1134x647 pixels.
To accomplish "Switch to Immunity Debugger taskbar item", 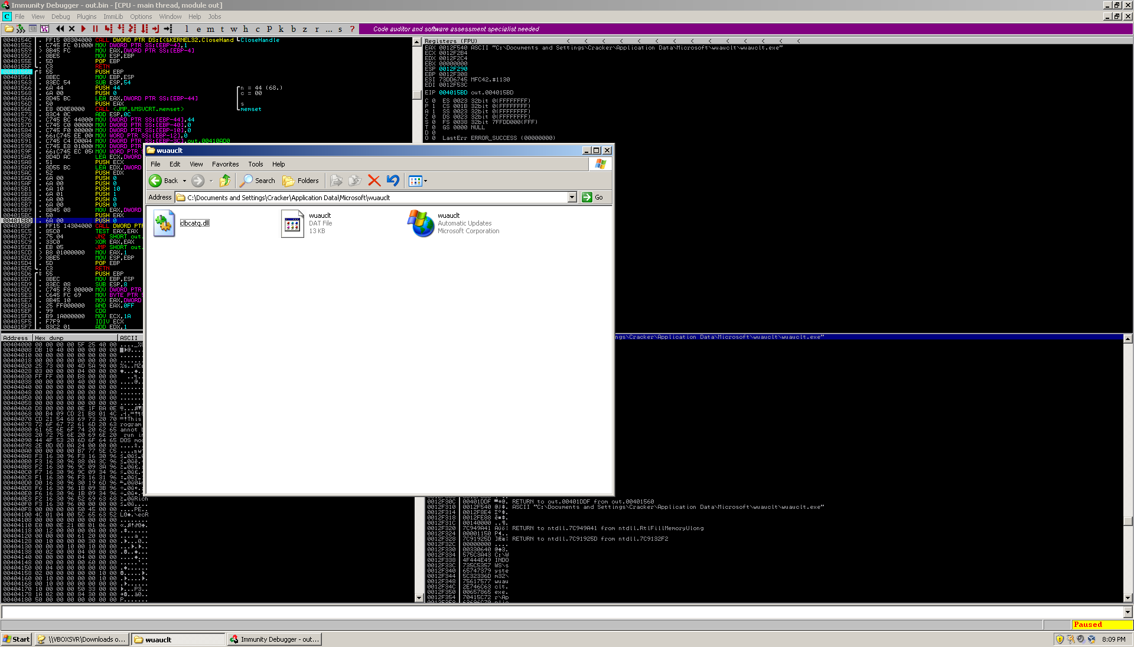I will coord(275,639).
